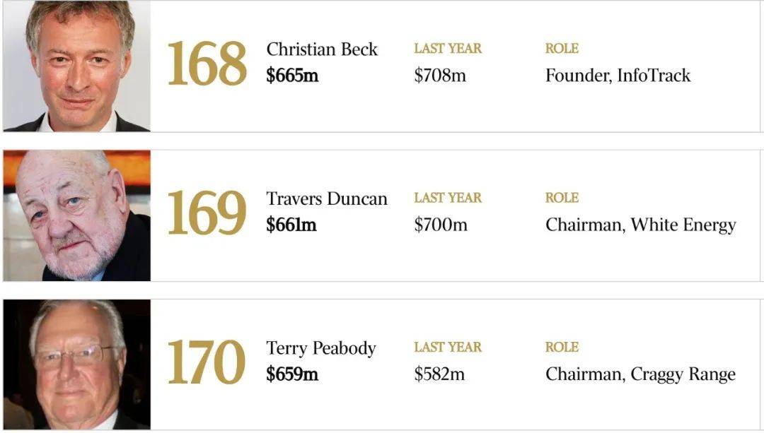Open Christian Beck's portrait photo
The image size is (764, 433).
pos(77,66)
